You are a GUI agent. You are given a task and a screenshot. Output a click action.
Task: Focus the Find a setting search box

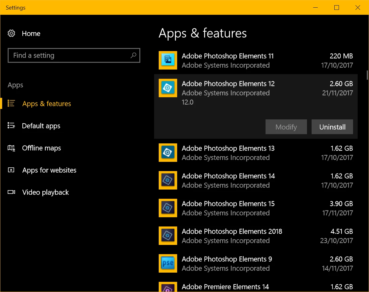pyautogui.click(x=74, y=55)
